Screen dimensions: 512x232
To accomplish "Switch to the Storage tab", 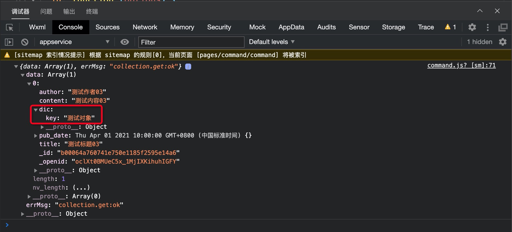I will click(x=393, y=27).
